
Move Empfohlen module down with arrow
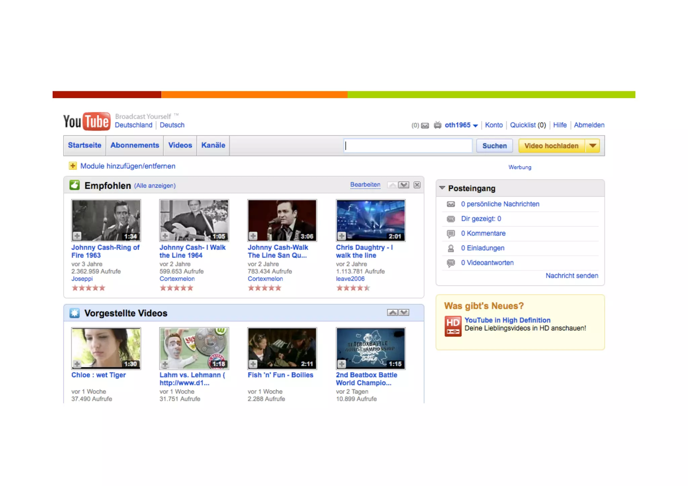(404, 185)
